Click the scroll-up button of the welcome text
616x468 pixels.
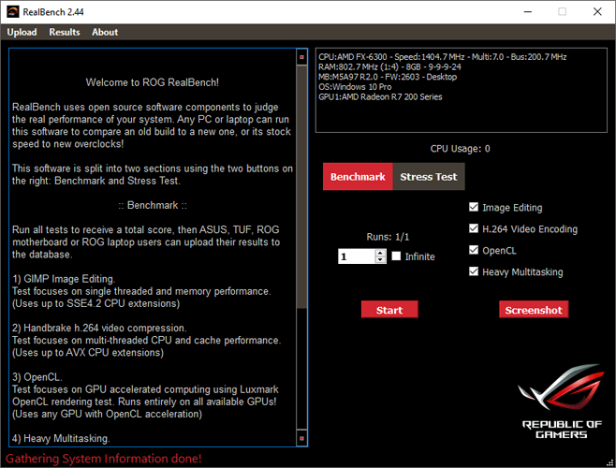(x=301, y=57)
